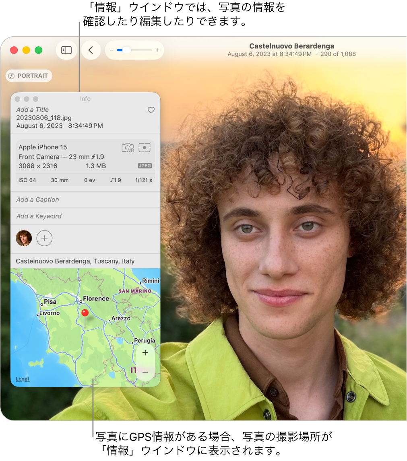Image resolution: width=407 pixels, height=461 pixels.
Task: Click the focus point metering icon
Action: [145, 148]
